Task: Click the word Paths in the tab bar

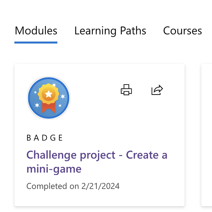Action: (133, 31)
